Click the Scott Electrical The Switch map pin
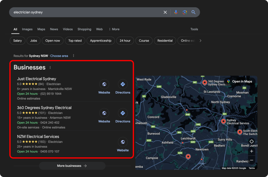268x177 pixels. click(x=240, y=132)
